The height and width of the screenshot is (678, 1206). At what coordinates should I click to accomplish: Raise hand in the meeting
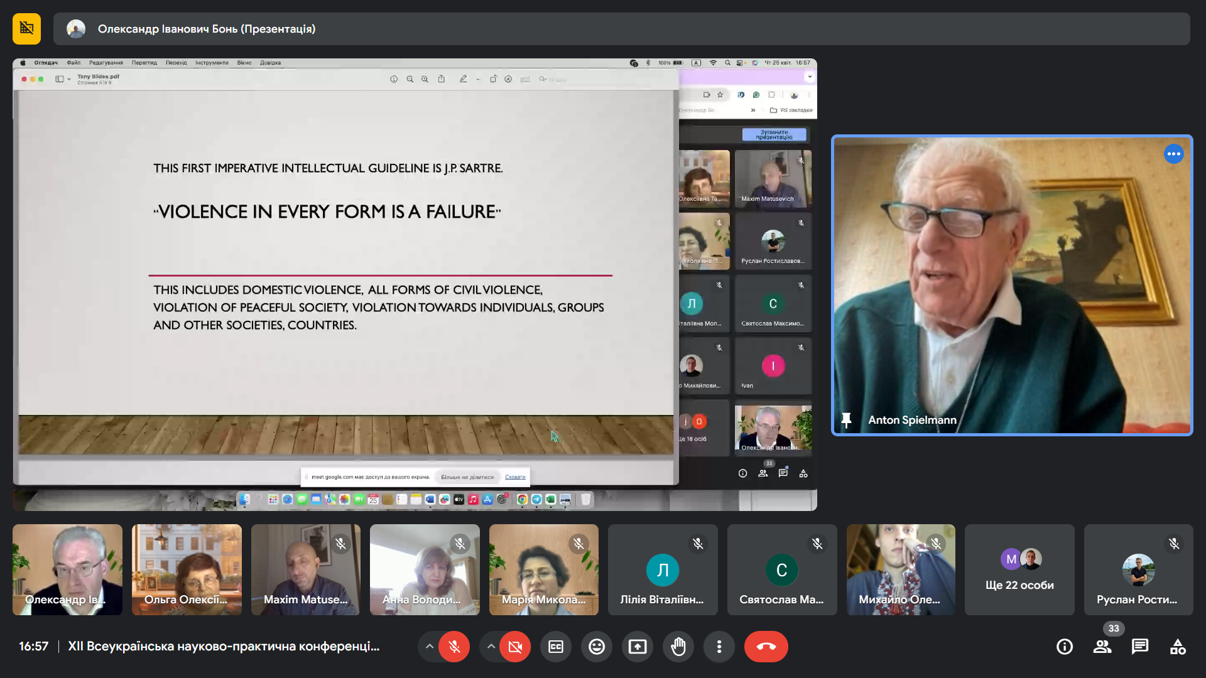(x=678, y=647)
